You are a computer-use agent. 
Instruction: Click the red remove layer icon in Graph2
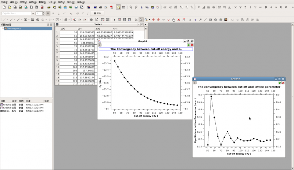[283, 83]
